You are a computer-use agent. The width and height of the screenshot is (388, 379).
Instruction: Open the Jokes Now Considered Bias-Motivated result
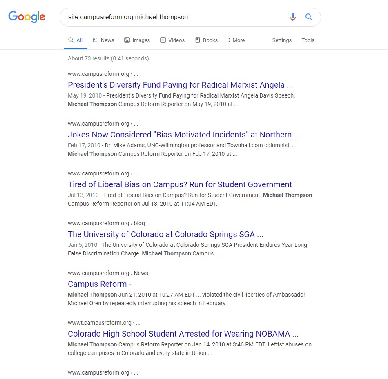(x=184, y=135)
